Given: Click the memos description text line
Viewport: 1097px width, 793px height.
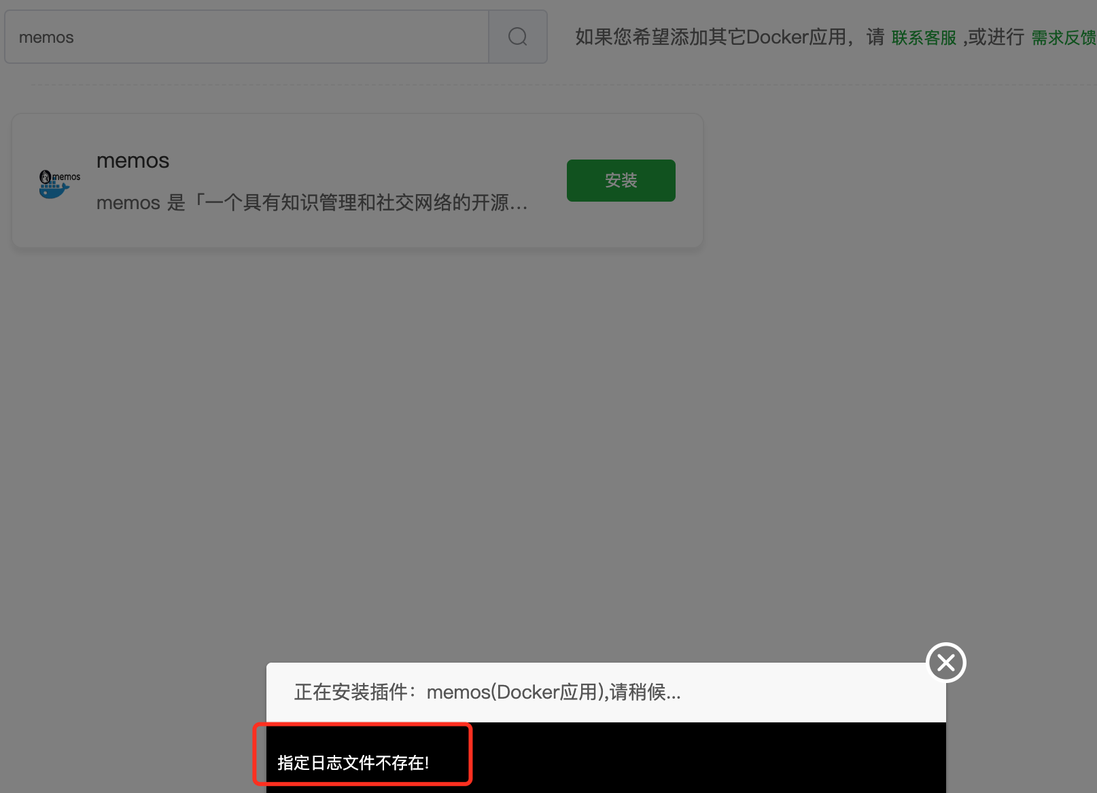Looking at the screenshot, I should [x=312, y=202].
